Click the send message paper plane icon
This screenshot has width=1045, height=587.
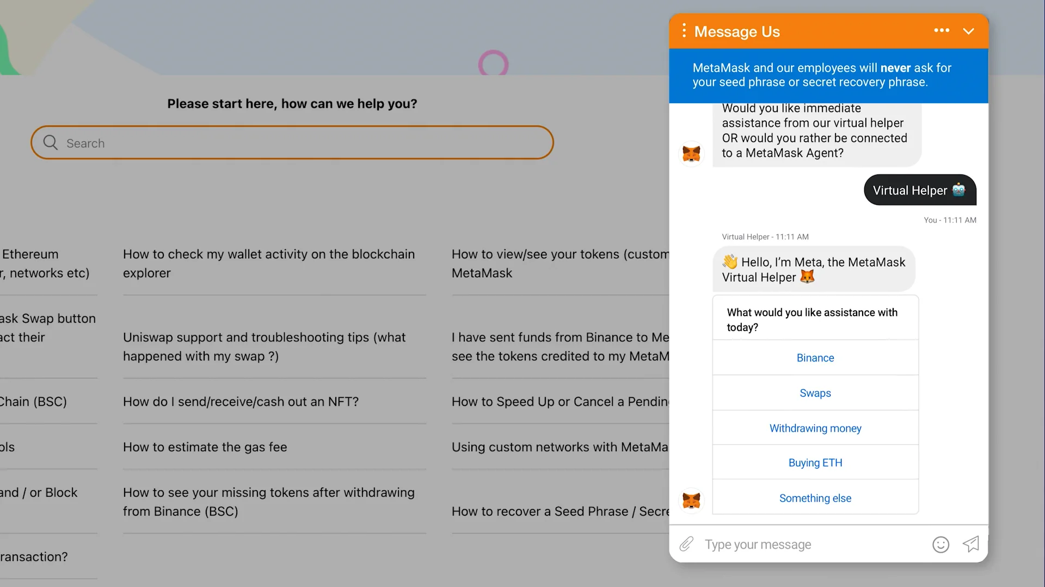pos(971,544)
